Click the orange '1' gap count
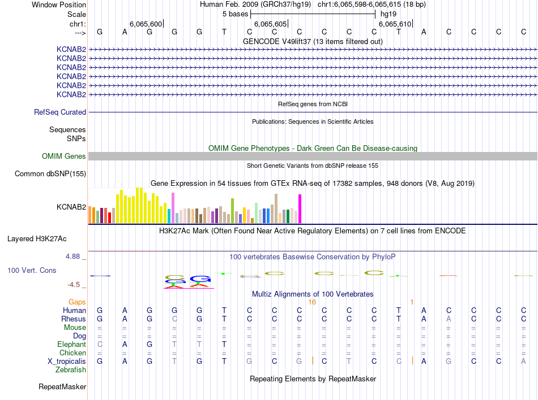538x400 pixels. [412, 302]
